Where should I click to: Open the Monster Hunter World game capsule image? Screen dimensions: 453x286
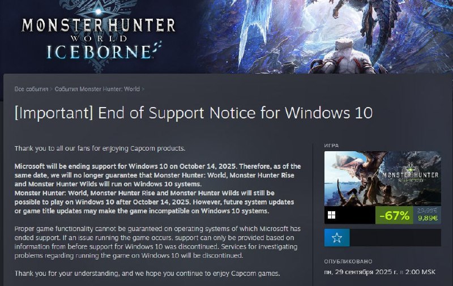pyautogui.click(x=383, y=178)
